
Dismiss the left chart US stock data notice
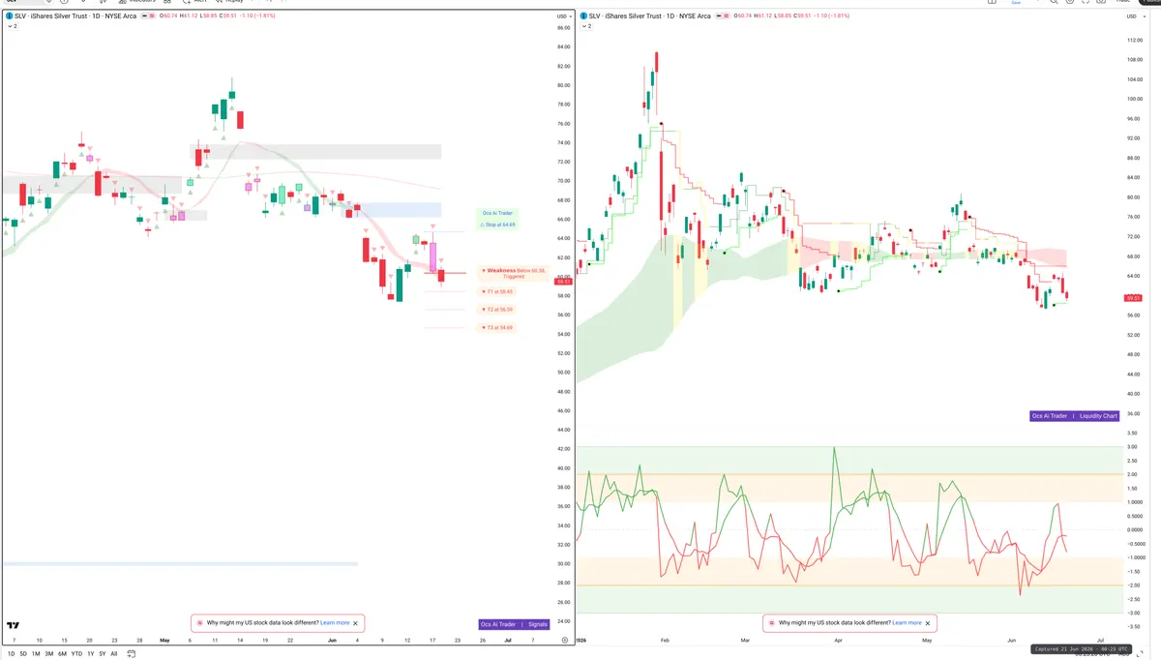[355, 623]
